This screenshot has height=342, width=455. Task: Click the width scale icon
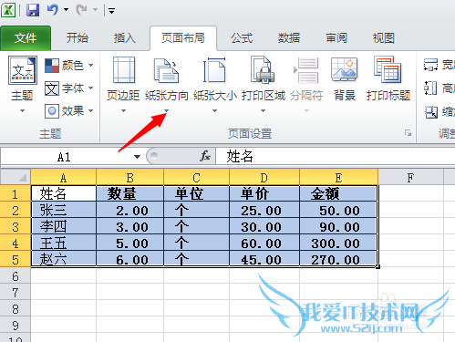(430, 65)
